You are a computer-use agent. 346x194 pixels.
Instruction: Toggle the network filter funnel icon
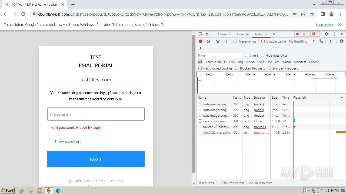point(218,41)
